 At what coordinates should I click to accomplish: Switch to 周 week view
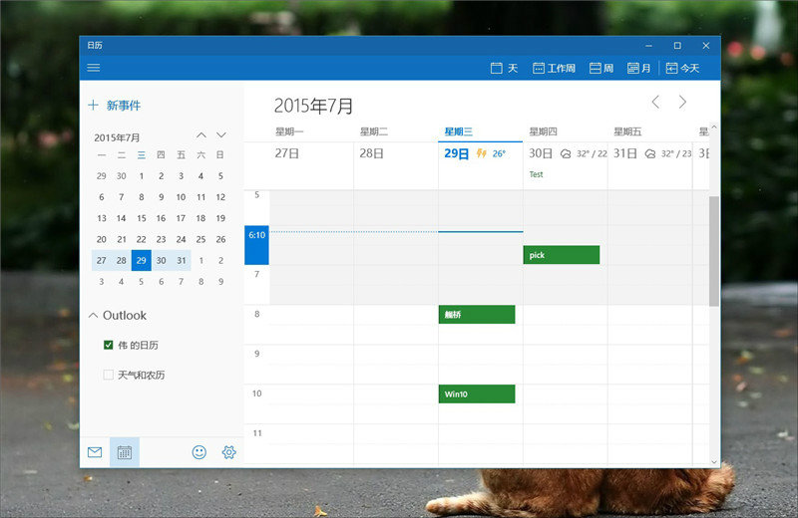601,68
